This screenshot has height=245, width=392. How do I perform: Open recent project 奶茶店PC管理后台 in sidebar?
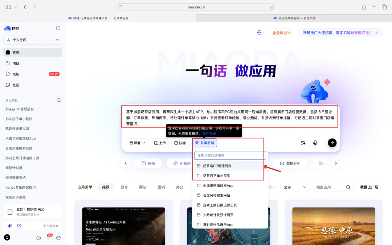tap(20, 109)
